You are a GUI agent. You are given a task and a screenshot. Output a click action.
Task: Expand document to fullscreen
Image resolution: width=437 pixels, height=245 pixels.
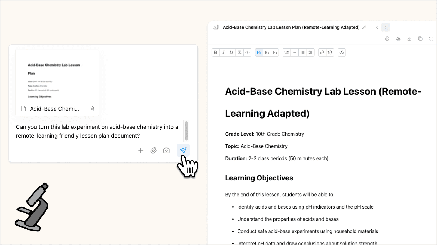[x=431, y=39]
